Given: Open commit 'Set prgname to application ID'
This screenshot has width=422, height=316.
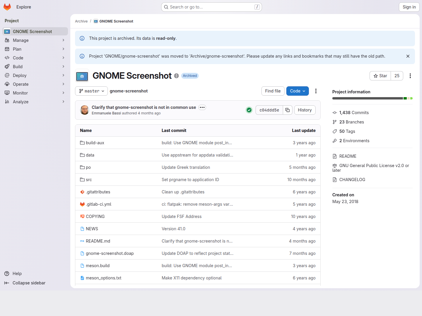Looking at the screenshot, I should 190,180.
